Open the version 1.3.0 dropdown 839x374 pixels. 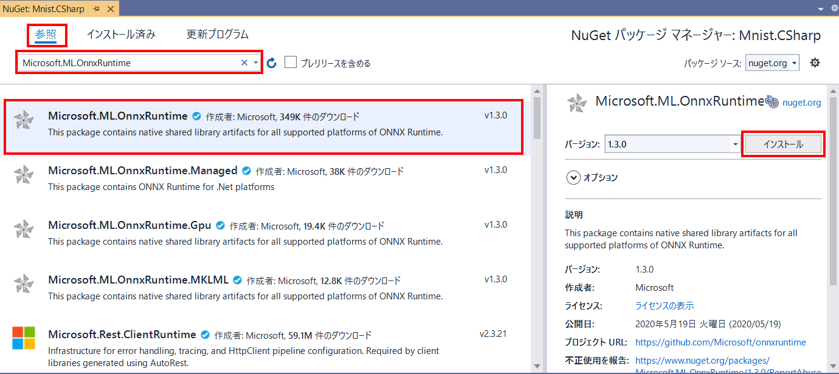(735, 144)
